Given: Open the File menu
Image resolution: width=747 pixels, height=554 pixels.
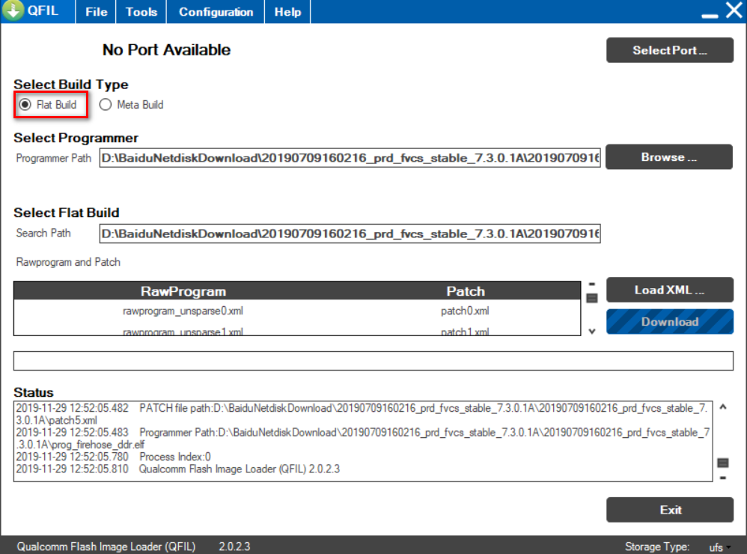Looking at the screenshot, I should click(96, 12).
